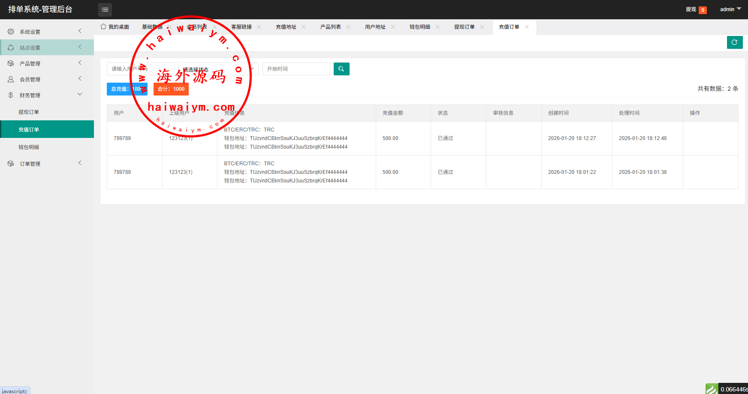Screen dimensions: 748x394
Task: Close the 充值地址 tab
Action: [304, 27]
